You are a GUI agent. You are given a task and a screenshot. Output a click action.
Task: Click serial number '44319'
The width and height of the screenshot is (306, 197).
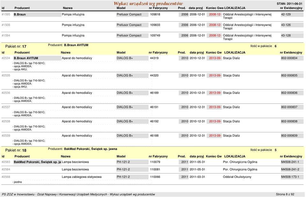tap(154, 58)
